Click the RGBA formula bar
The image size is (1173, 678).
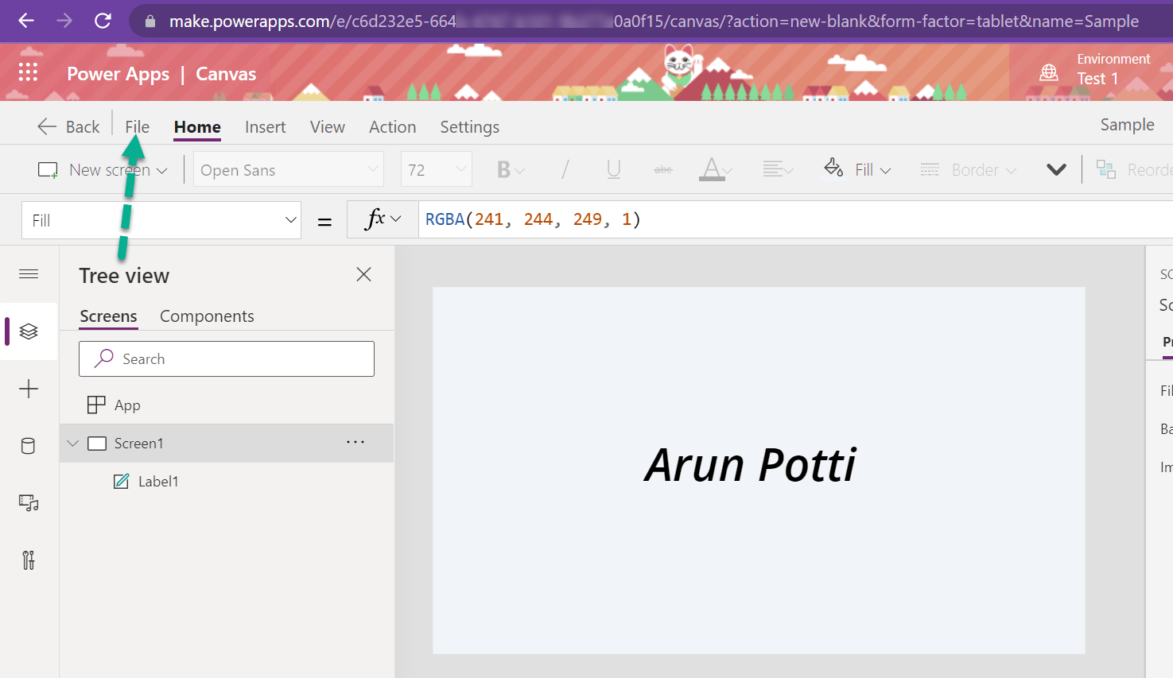pos(795,219)
